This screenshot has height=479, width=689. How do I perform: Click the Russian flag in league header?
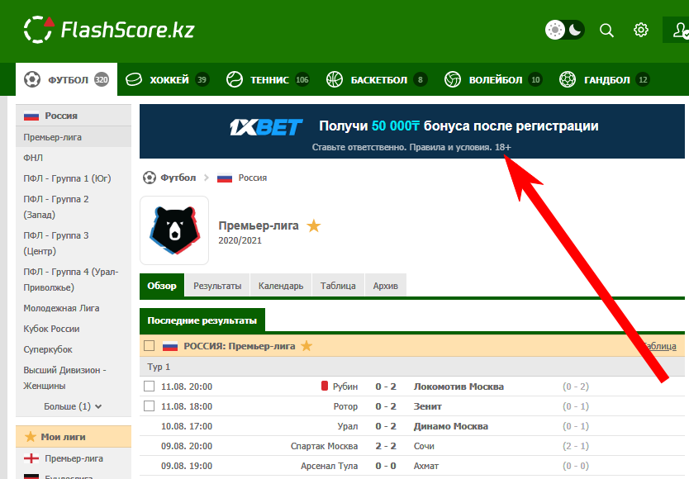pos(170,346)
